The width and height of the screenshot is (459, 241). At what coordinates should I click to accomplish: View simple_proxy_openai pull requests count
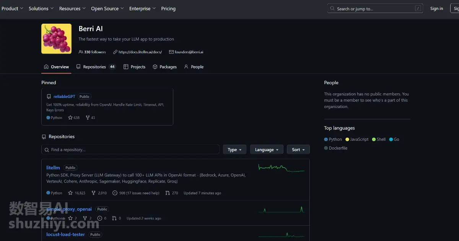(x=116, y=218)
